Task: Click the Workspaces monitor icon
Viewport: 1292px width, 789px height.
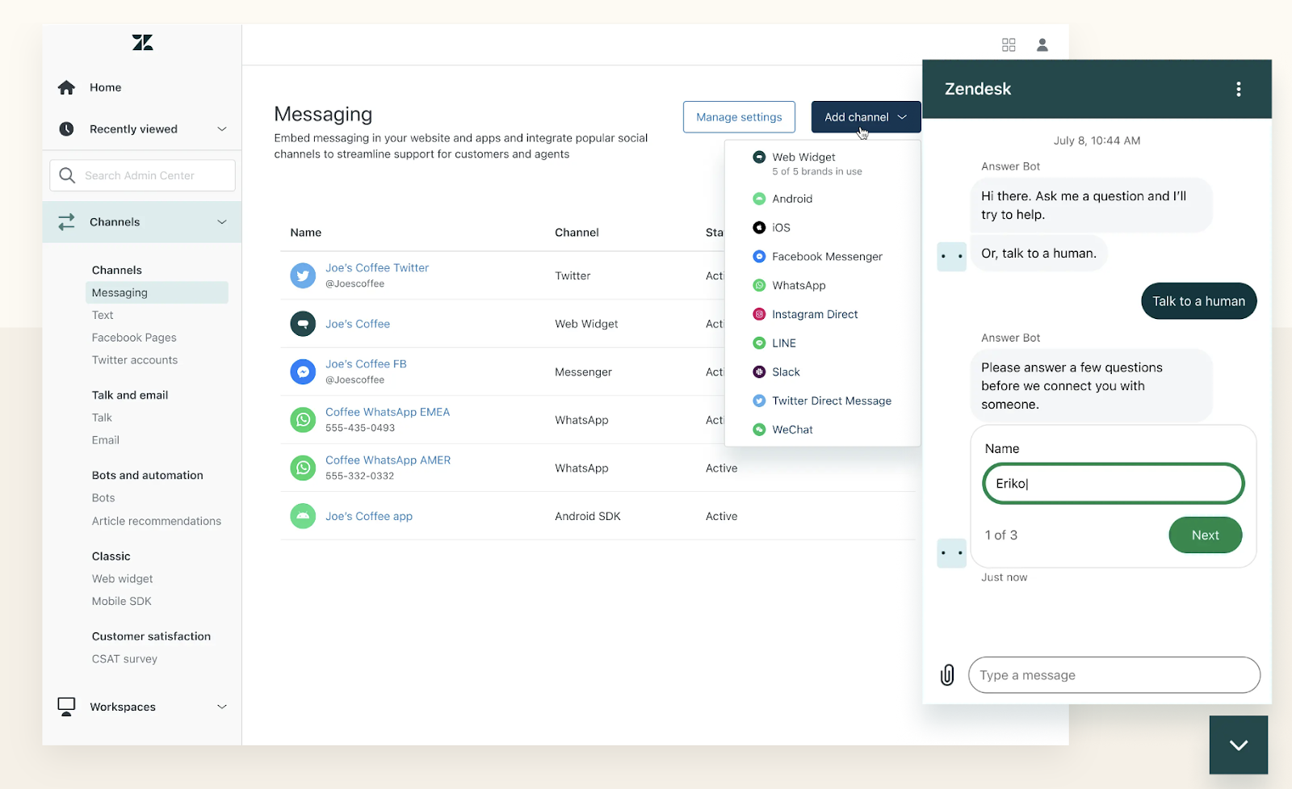Action: (x=66, y=707)
